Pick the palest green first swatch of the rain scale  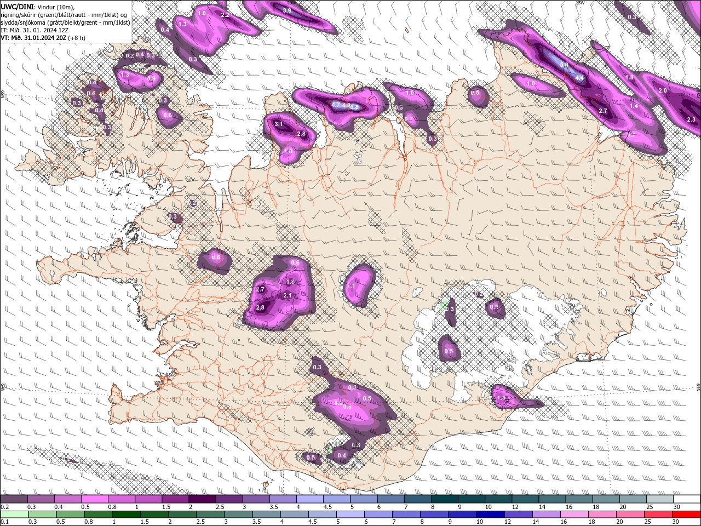click(14, 513)
